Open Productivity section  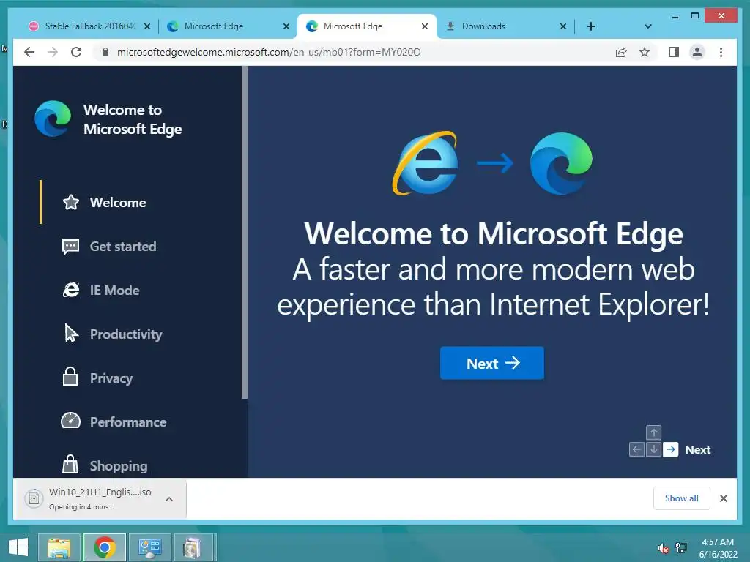[126, 334]
